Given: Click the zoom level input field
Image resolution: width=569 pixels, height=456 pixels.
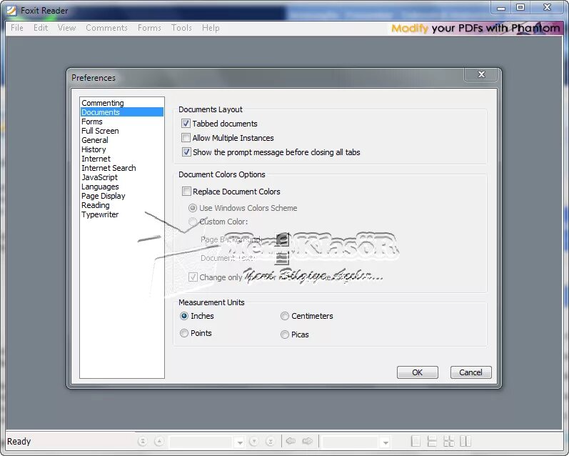Looking at the screenshot, I should pyautogui.click(x=351, y=442).
